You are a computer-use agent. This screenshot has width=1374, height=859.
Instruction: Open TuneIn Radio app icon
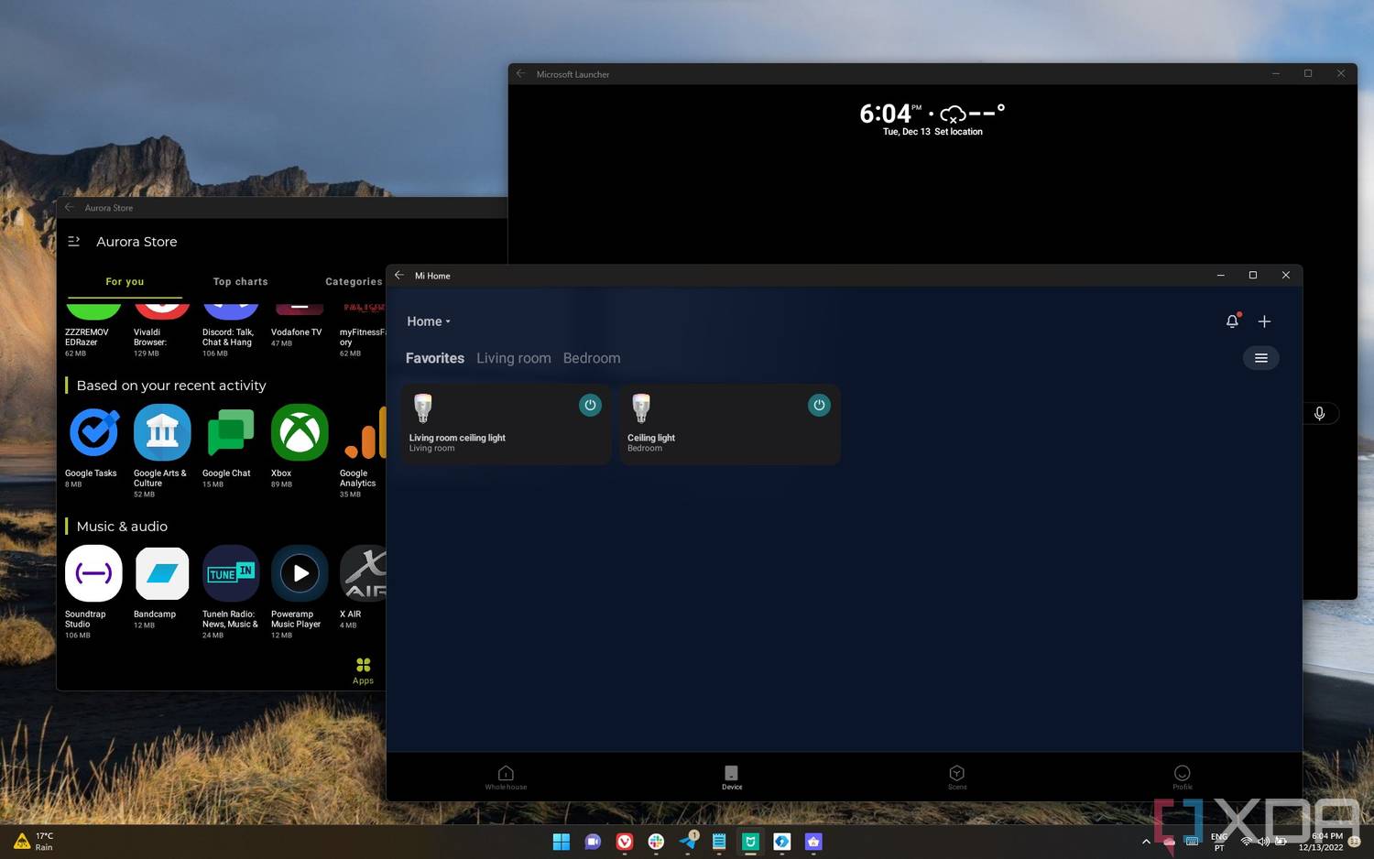[x=231, y=573]
